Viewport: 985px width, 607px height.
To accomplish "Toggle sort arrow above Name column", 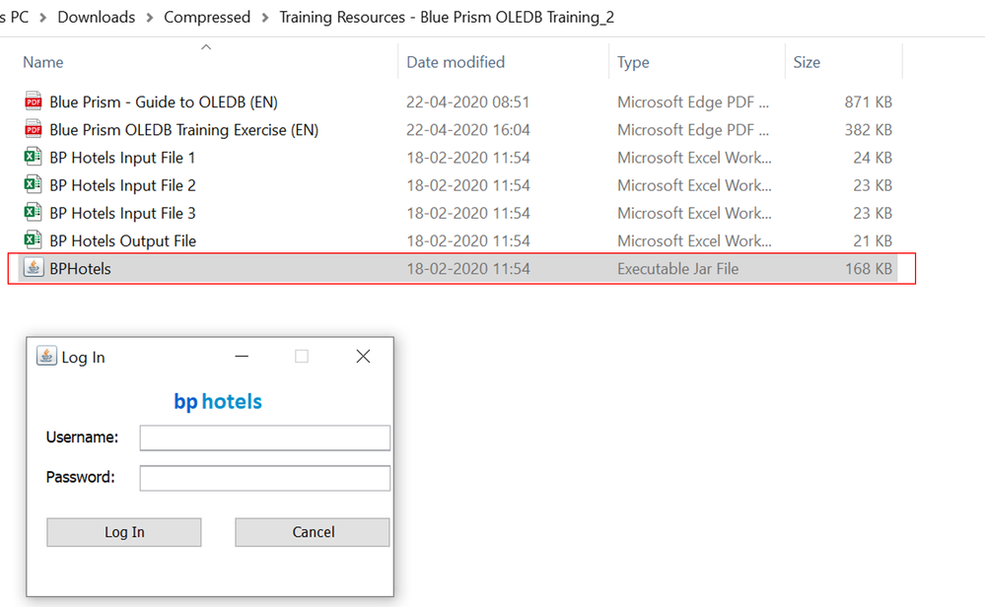I will pos(206,46).
